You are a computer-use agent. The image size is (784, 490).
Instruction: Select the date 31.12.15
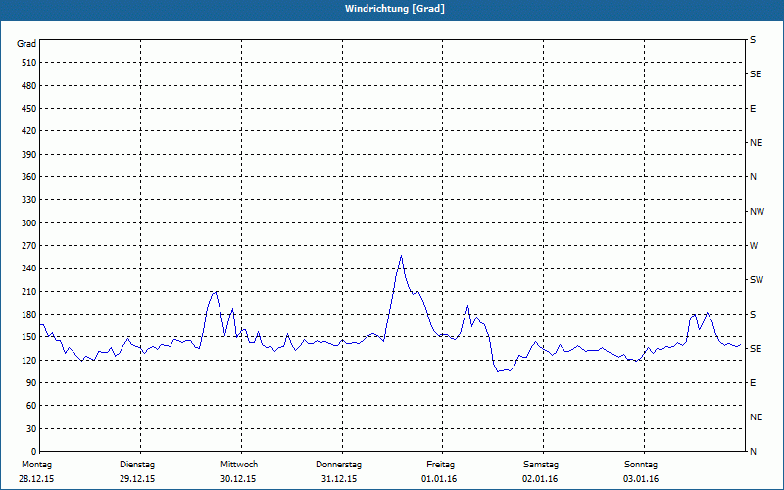[339, 479]
